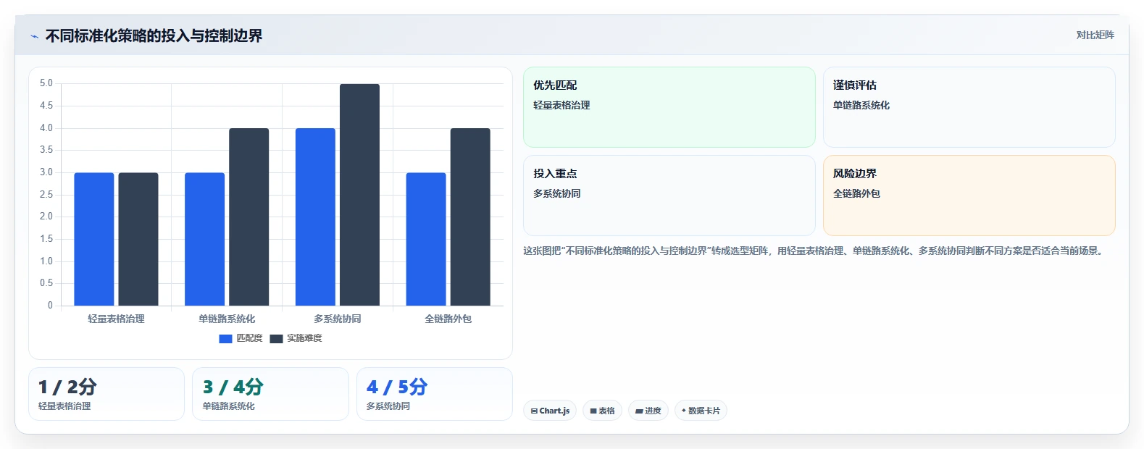This screenshot has height=449, width=1144.
Task: Click 单链路系统化 caption under 3 / 4分
Action: 229,406
